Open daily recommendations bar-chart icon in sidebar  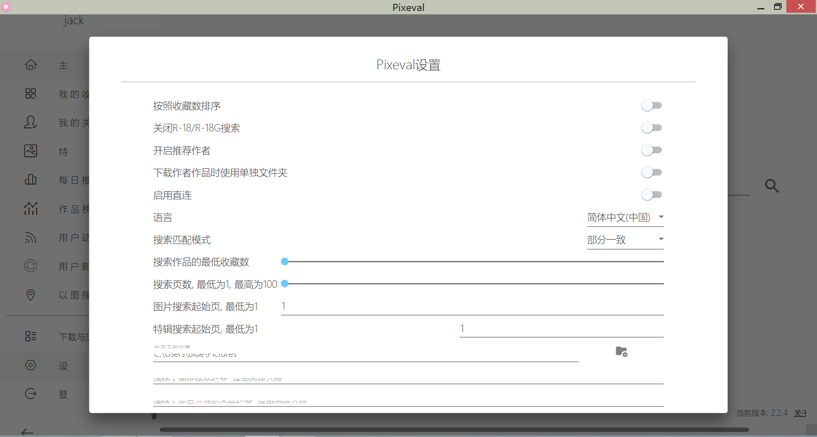click(x=31, y=179)
